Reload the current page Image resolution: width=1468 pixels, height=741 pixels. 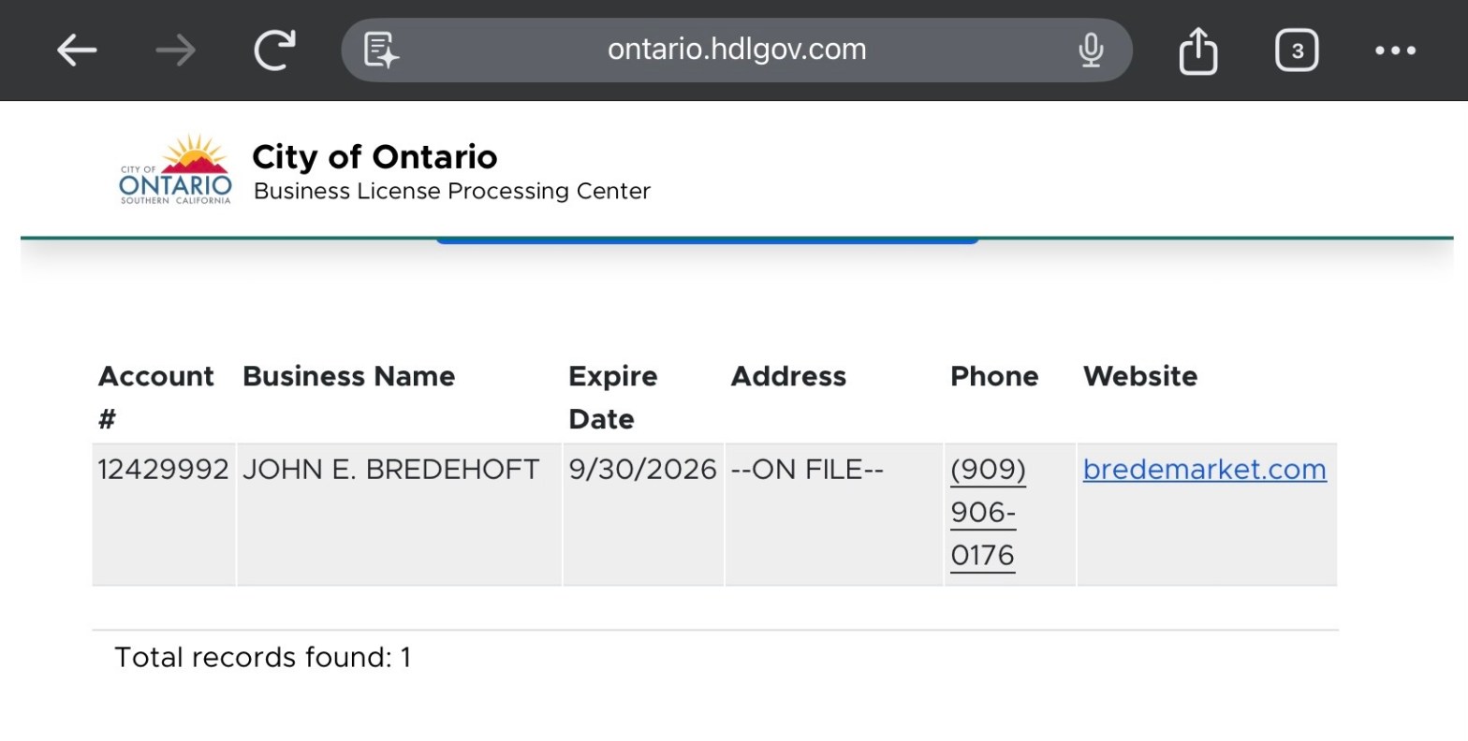click(x=274, y=51)
